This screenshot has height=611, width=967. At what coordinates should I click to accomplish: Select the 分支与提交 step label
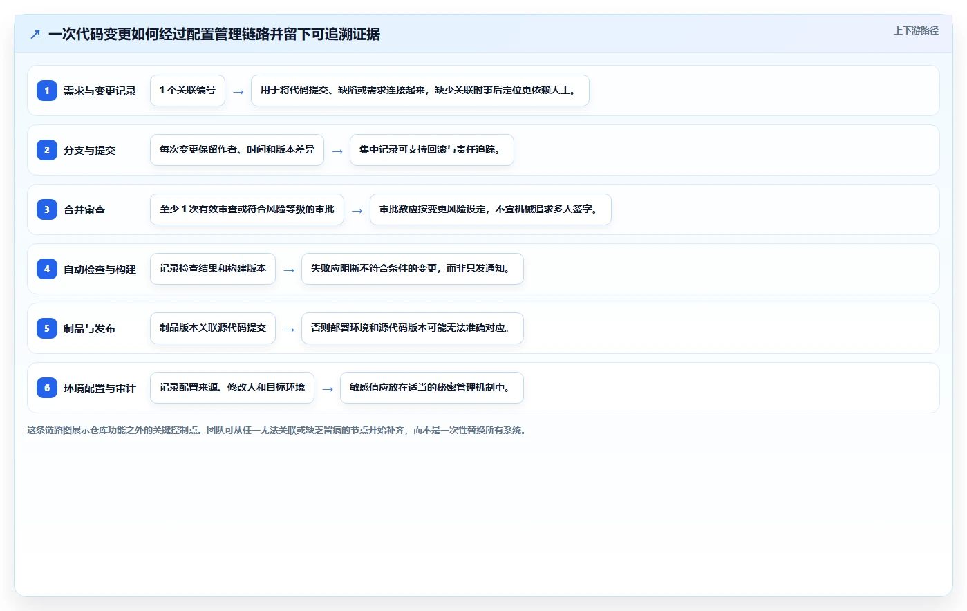90,150
